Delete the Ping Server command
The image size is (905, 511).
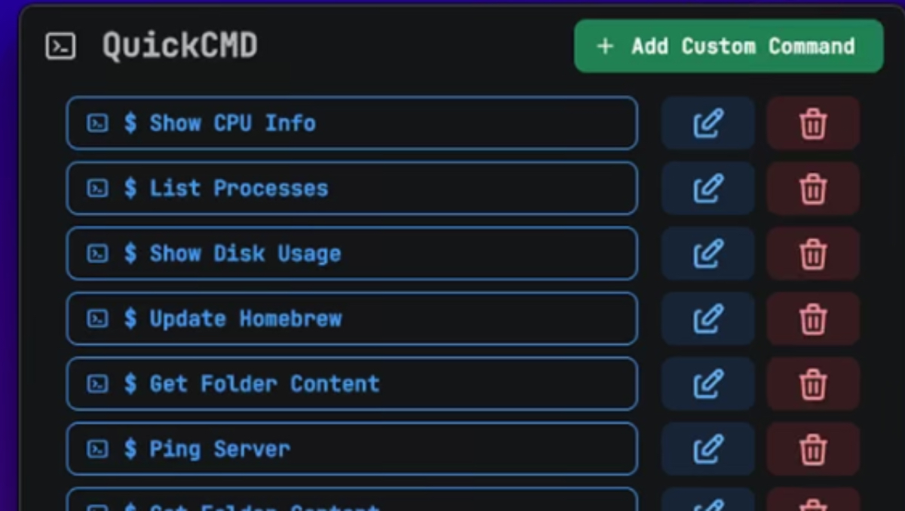[x=813, y=449]
